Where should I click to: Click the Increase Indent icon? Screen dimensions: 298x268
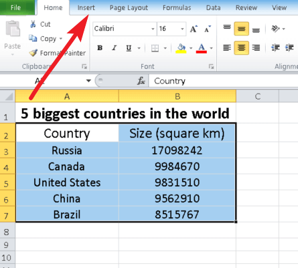pyautogui.click(x=289, y=47)
